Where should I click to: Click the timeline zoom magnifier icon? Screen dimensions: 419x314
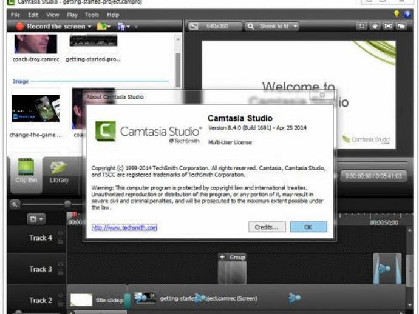click(15, 205)
